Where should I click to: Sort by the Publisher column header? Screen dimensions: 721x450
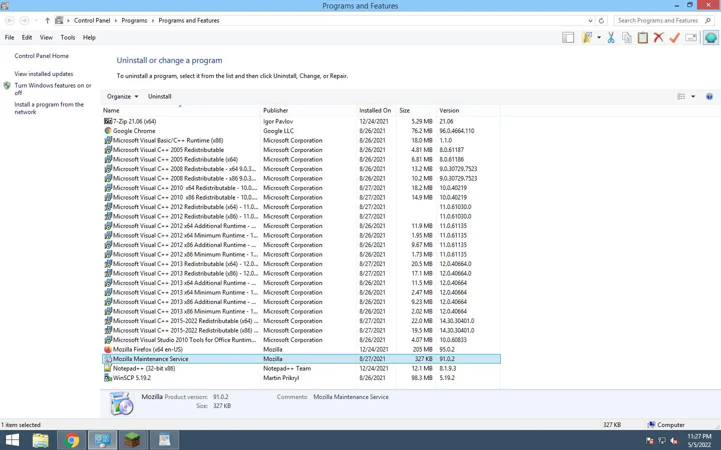click(x=308, y=110)
